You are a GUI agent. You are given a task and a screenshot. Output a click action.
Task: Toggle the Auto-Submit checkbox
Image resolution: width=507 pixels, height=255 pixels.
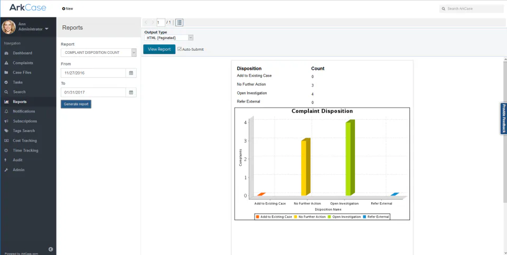tap(180, 49)
